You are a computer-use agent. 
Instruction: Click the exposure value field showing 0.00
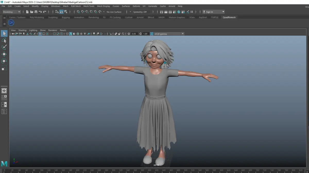(x=134, y=34)
